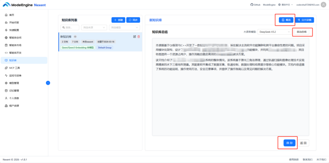
Task: Click the coderzhu0728@163.com account name
Action: tap(308, 5)
